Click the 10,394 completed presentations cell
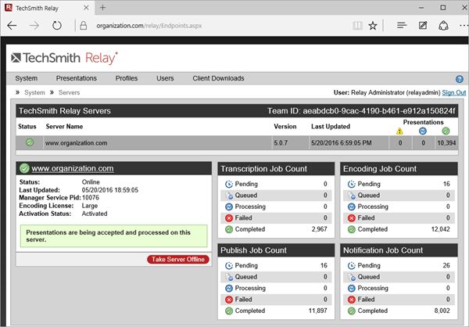 pos(446,143)
